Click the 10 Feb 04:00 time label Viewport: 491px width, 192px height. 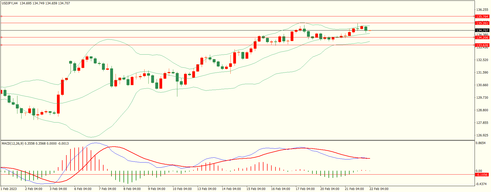[x=182, y=189]
